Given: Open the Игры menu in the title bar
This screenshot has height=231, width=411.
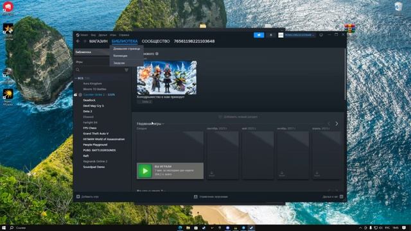Looking at the screenshot, I should point(113,35).
